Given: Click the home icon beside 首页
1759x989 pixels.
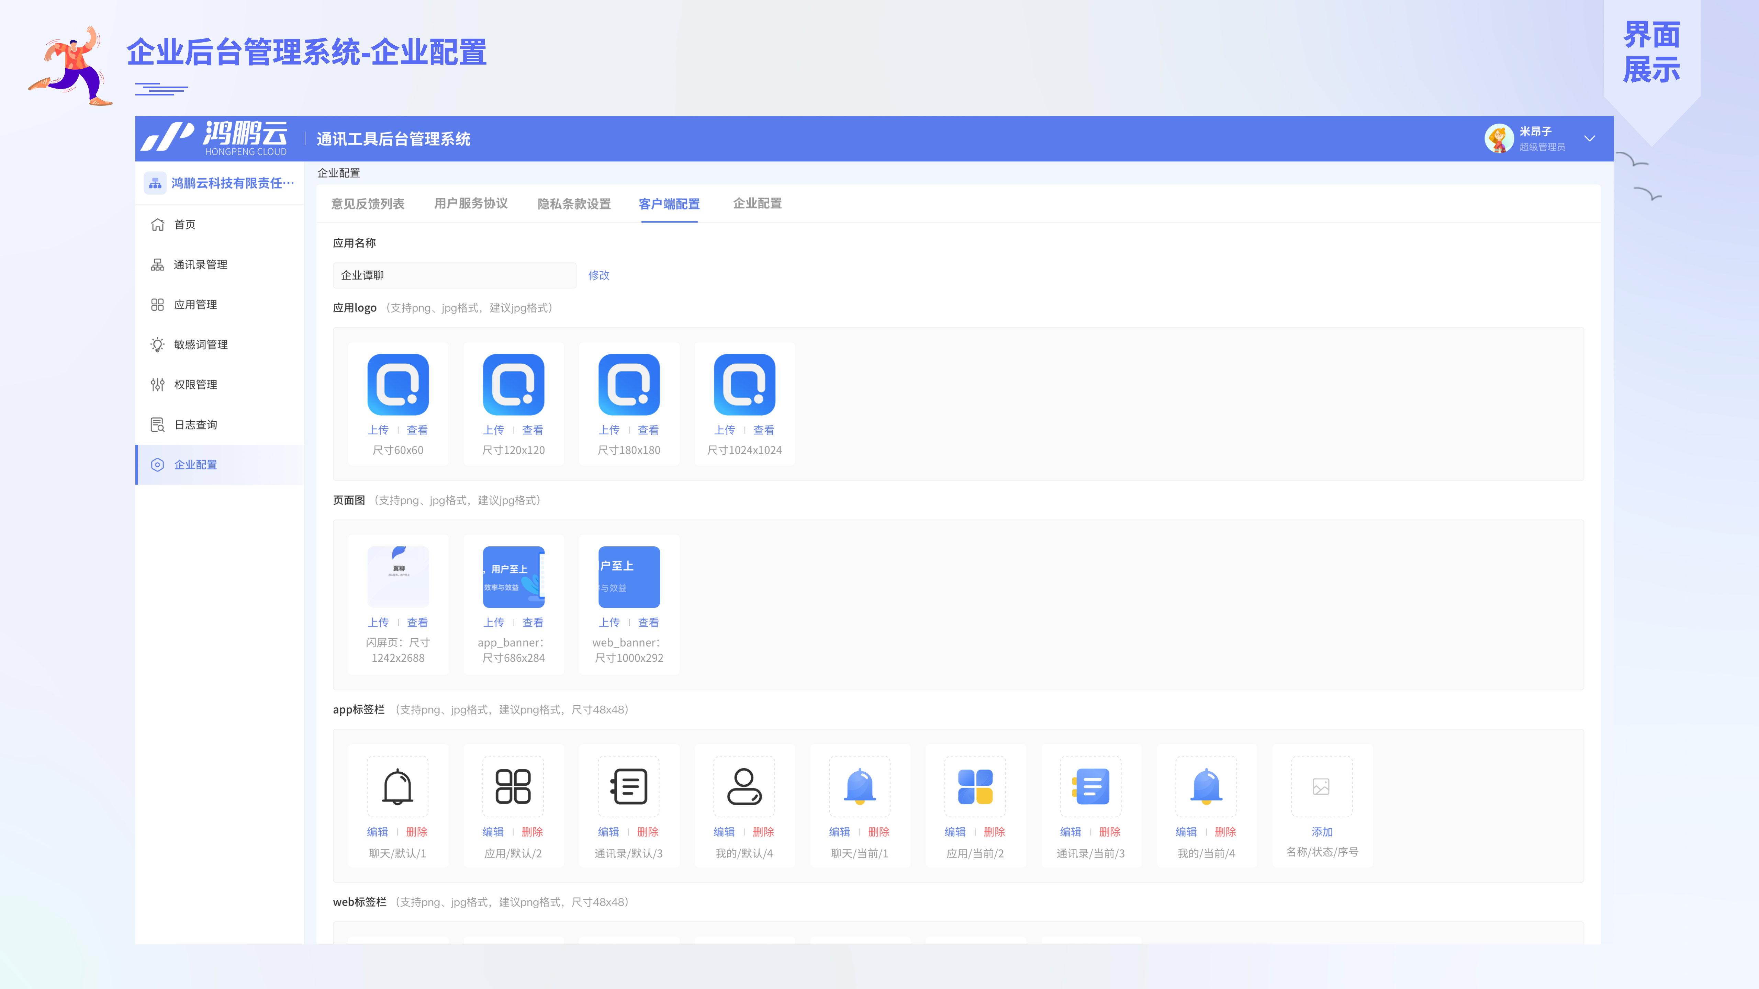Looking at the screenshot, I should click(x=158, y=225).
